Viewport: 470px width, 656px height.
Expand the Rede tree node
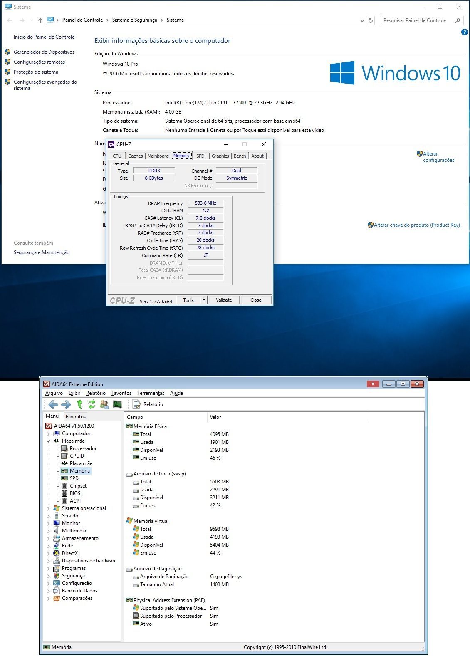pyautogui.click(x=48, y=546)
